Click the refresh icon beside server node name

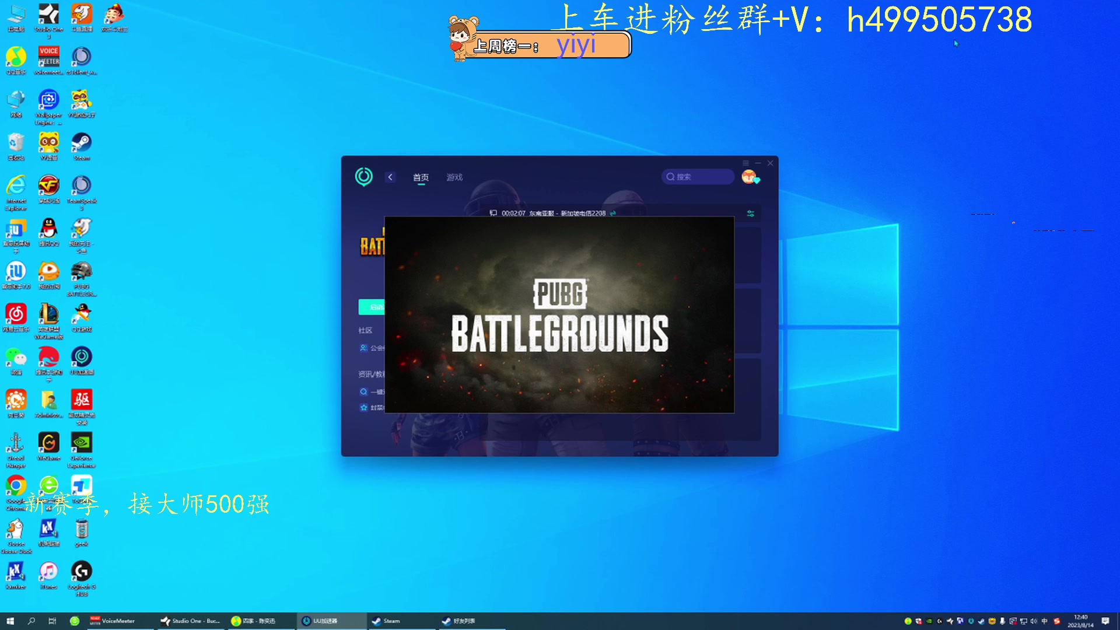613,213
